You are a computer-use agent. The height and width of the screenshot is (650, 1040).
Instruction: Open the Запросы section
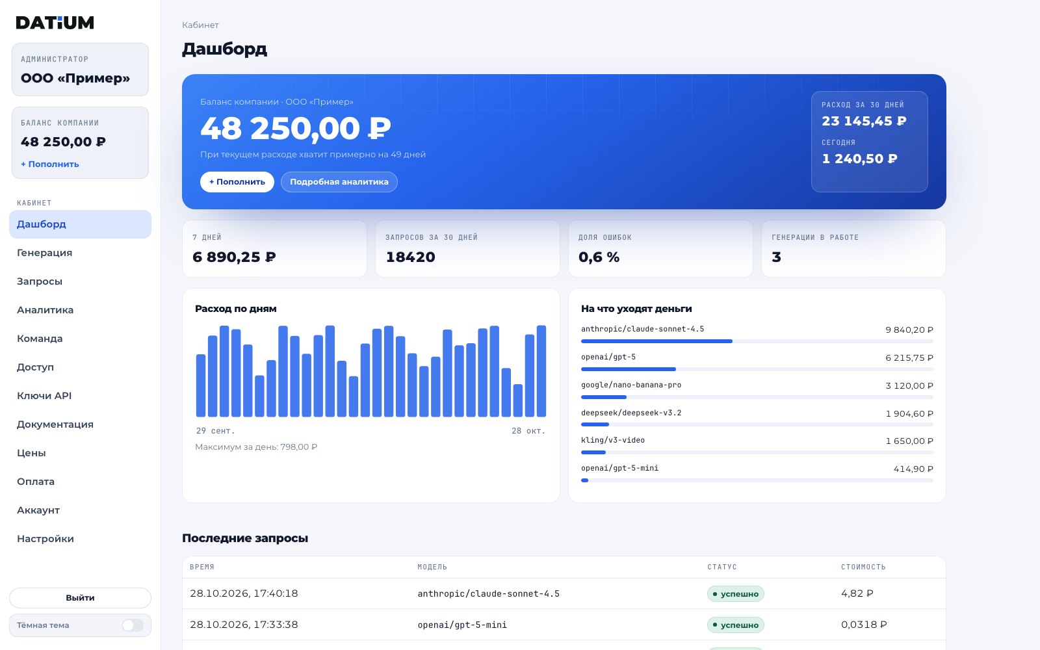(80, 281)
